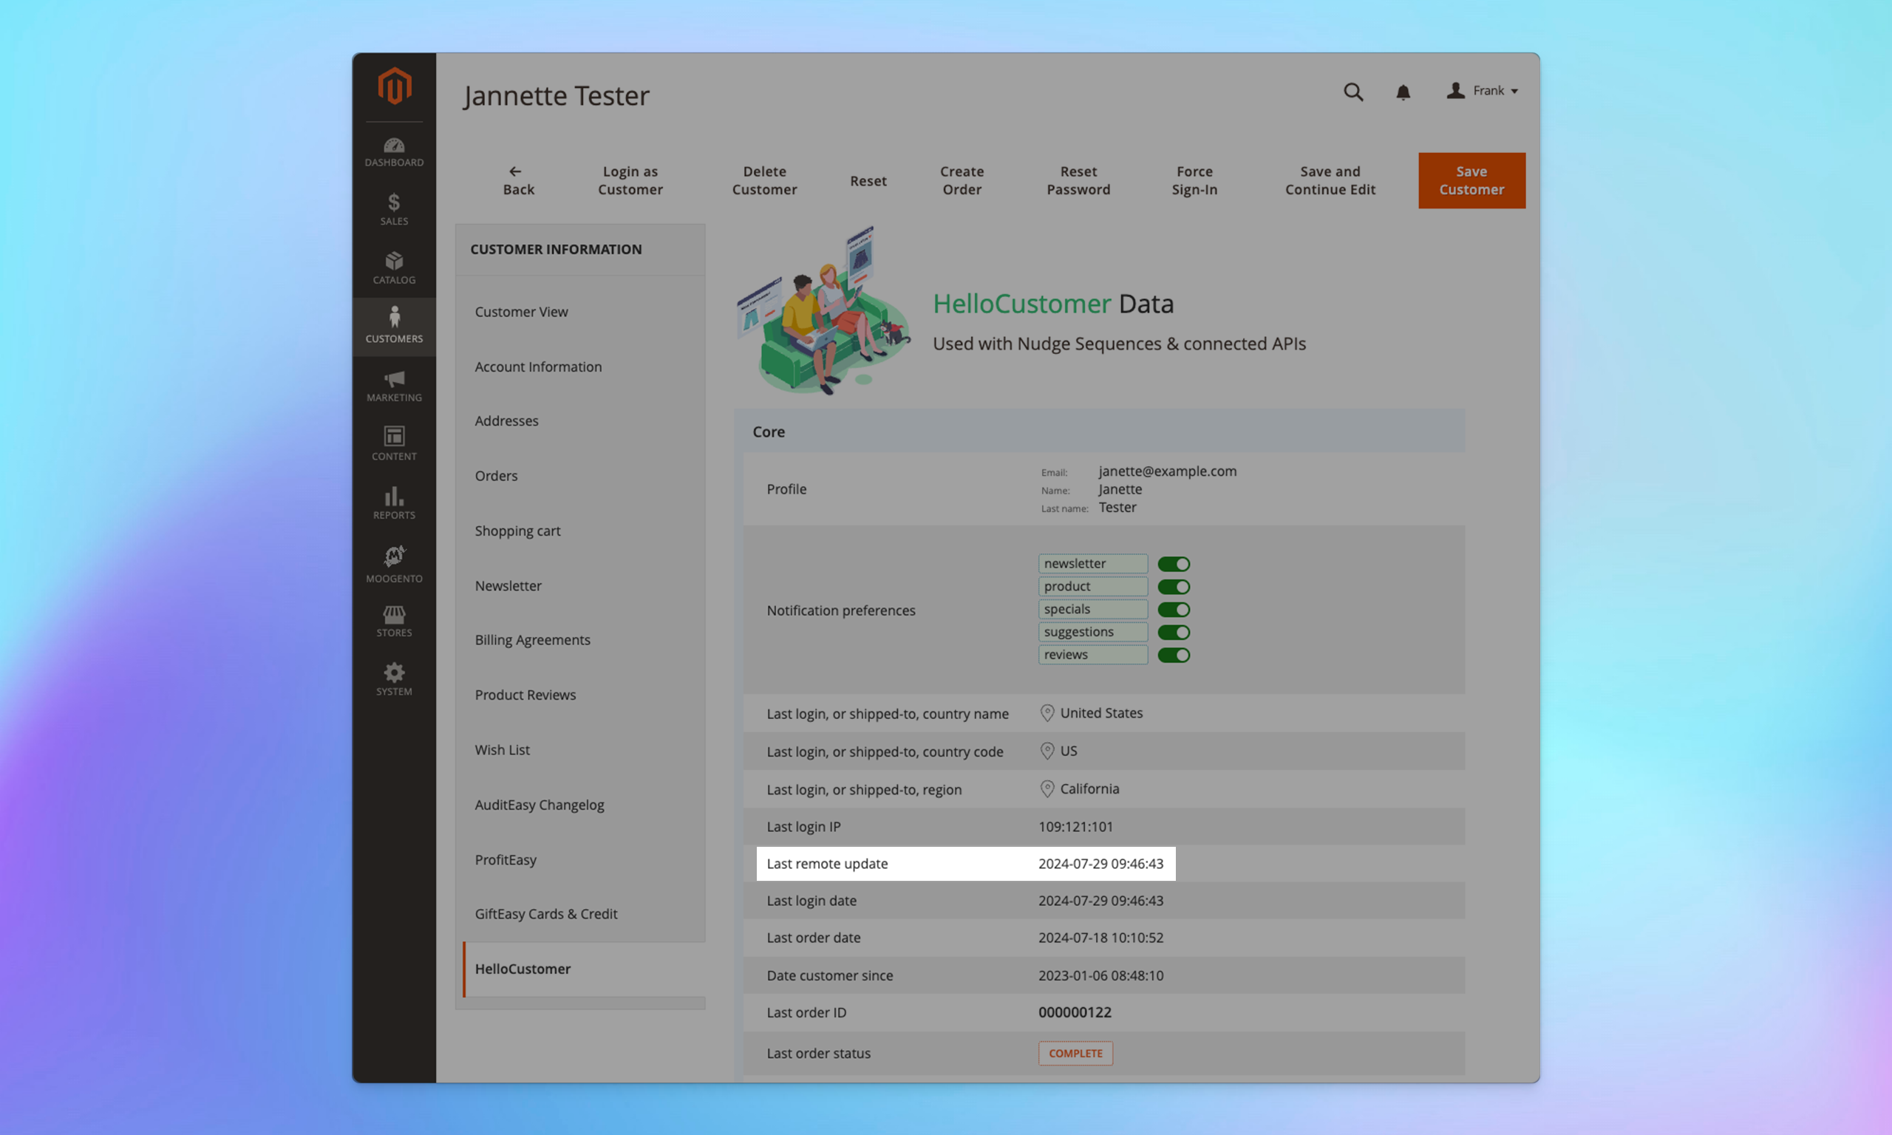The width and height of the screenshot is (1892, 1135).
Task: Click the Save Customer button
Action: coord(1471,180)
